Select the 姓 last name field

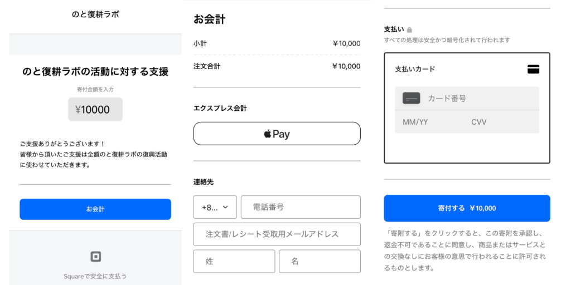click(234, 261)
